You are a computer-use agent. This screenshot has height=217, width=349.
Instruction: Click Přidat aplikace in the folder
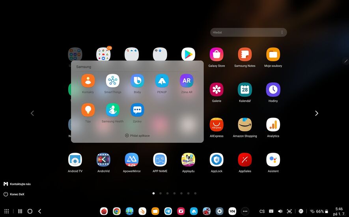[x=137, y=136]
